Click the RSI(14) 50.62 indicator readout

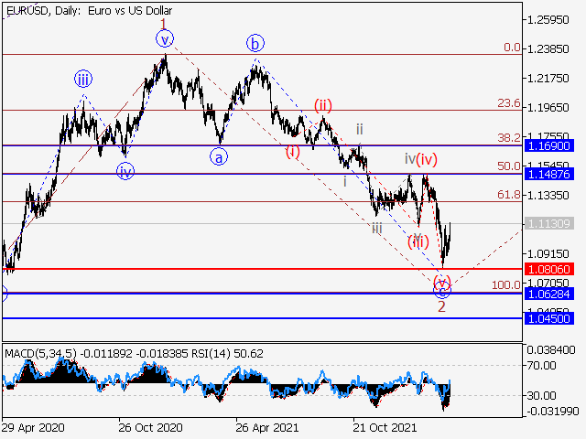pyautogui.click(x=227, y=353)
